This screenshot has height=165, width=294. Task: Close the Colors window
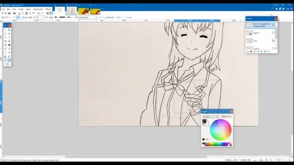tap(231, 111)
